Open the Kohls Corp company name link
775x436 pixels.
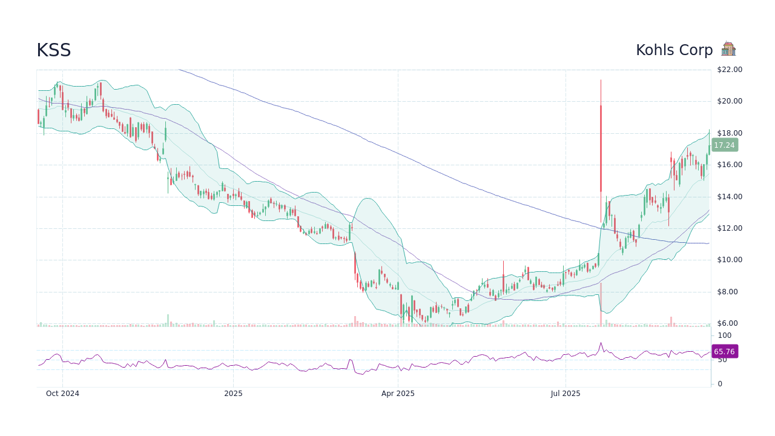coord(674,50)
